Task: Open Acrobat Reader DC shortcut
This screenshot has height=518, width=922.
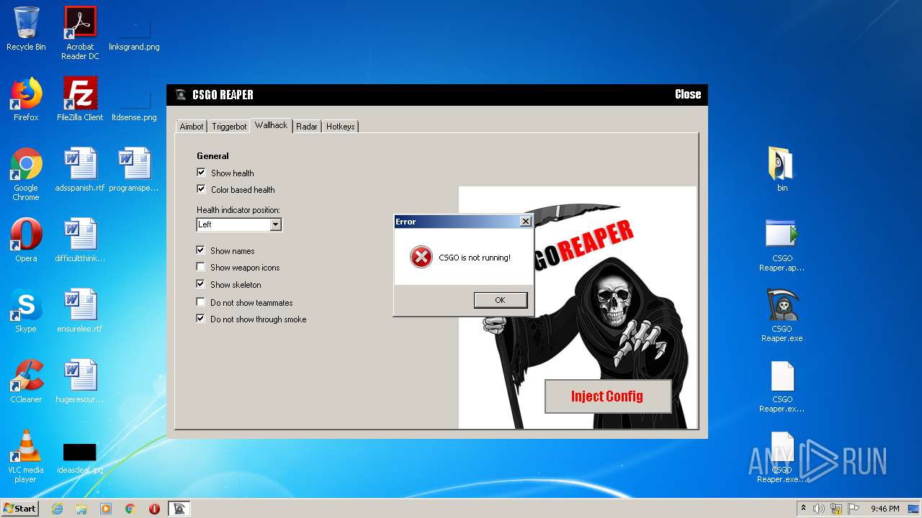Action: pyautogui.click(x=80, y=33)
